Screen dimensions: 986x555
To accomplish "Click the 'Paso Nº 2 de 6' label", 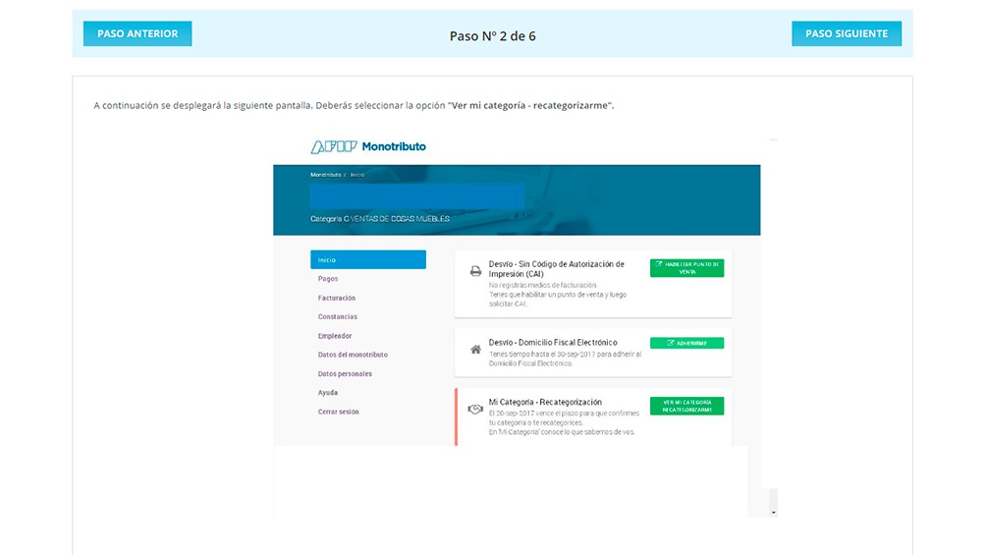I will pyautogui.click(x=492, y=36).
